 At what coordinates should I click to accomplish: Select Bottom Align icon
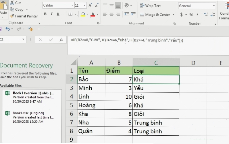pos(118,5)
